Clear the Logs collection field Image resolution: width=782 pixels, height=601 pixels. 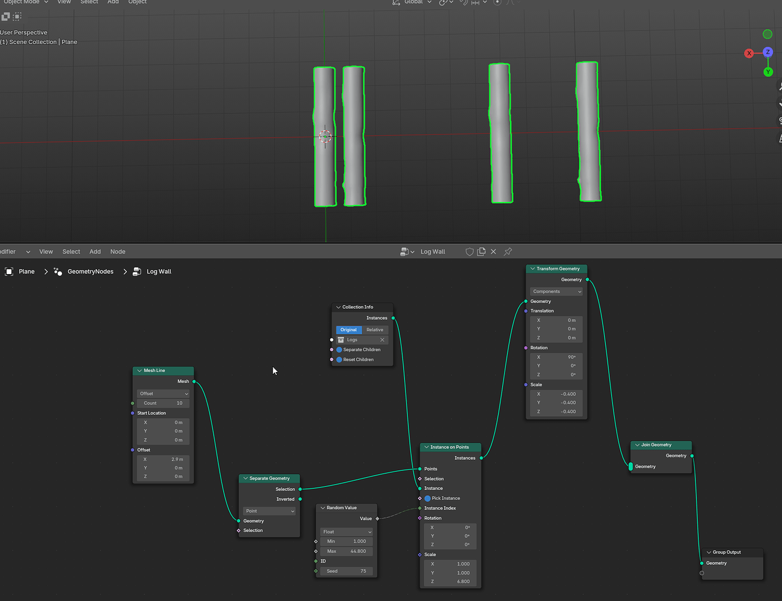point(382,340)
